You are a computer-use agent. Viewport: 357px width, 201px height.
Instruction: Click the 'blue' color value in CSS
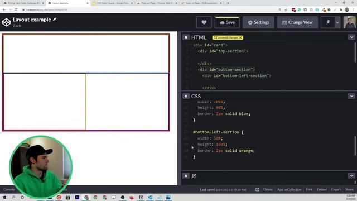click(x=243, y=114)
